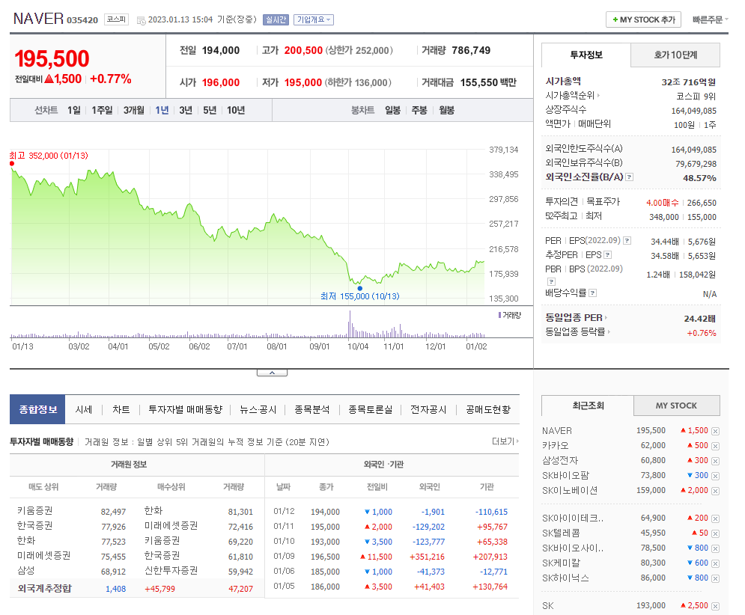The image size is (745, 615).
Task: Go to the 차트 tab
Action: pos(121,409)
